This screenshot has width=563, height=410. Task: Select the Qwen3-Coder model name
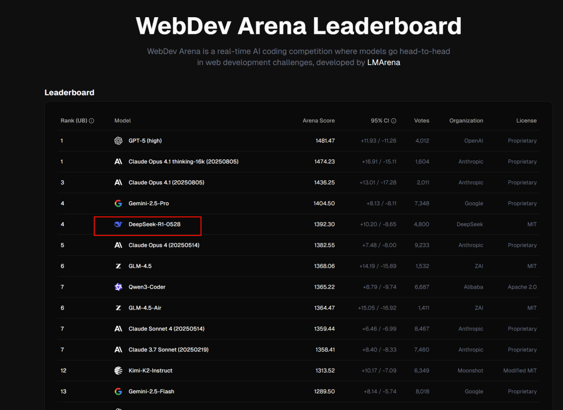tap(147, 287)
